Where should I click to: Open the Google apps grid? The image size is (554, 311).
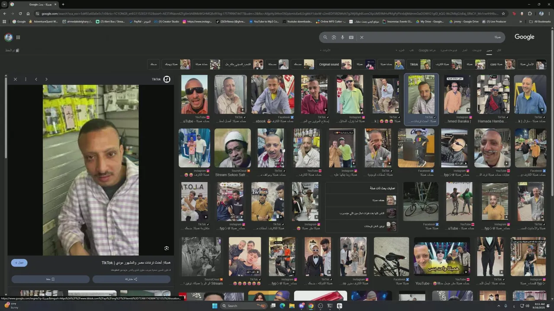tap(18, 37)
